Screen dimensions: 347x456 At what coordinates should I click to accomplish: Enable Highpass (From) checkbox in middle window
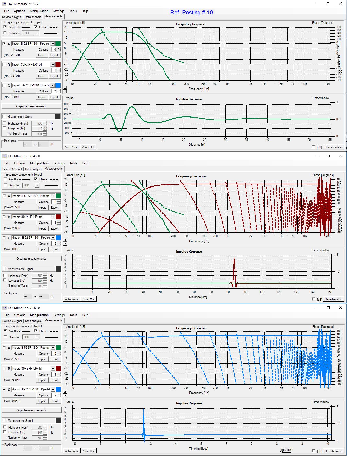(x=5, y=275)
